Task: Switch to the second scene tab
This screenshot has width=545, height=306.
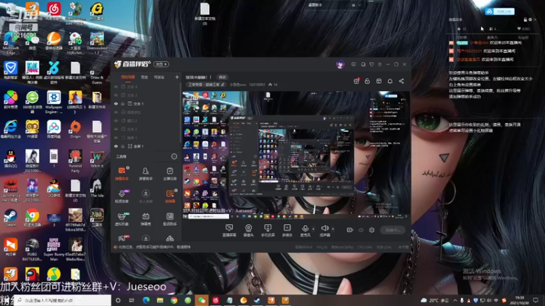Action: point(144,77)
